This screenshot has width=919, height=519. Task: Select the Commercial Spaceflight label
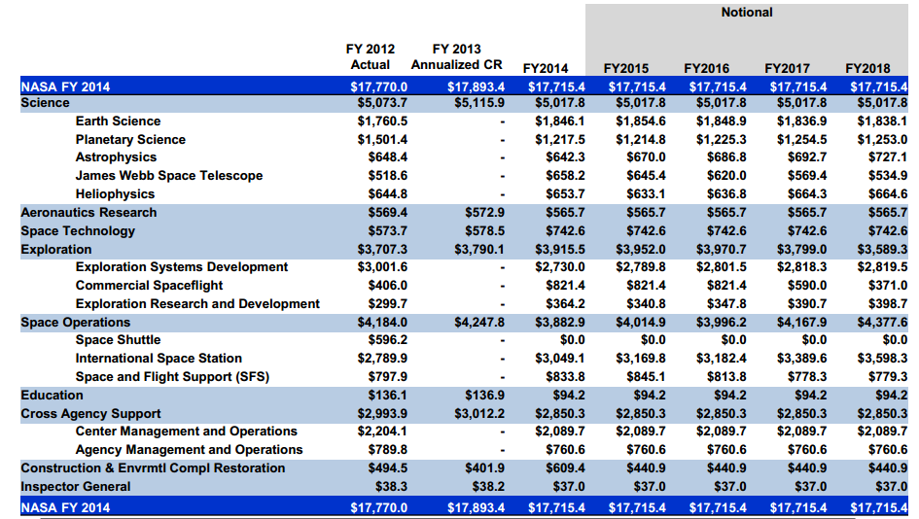click(149, 286)
